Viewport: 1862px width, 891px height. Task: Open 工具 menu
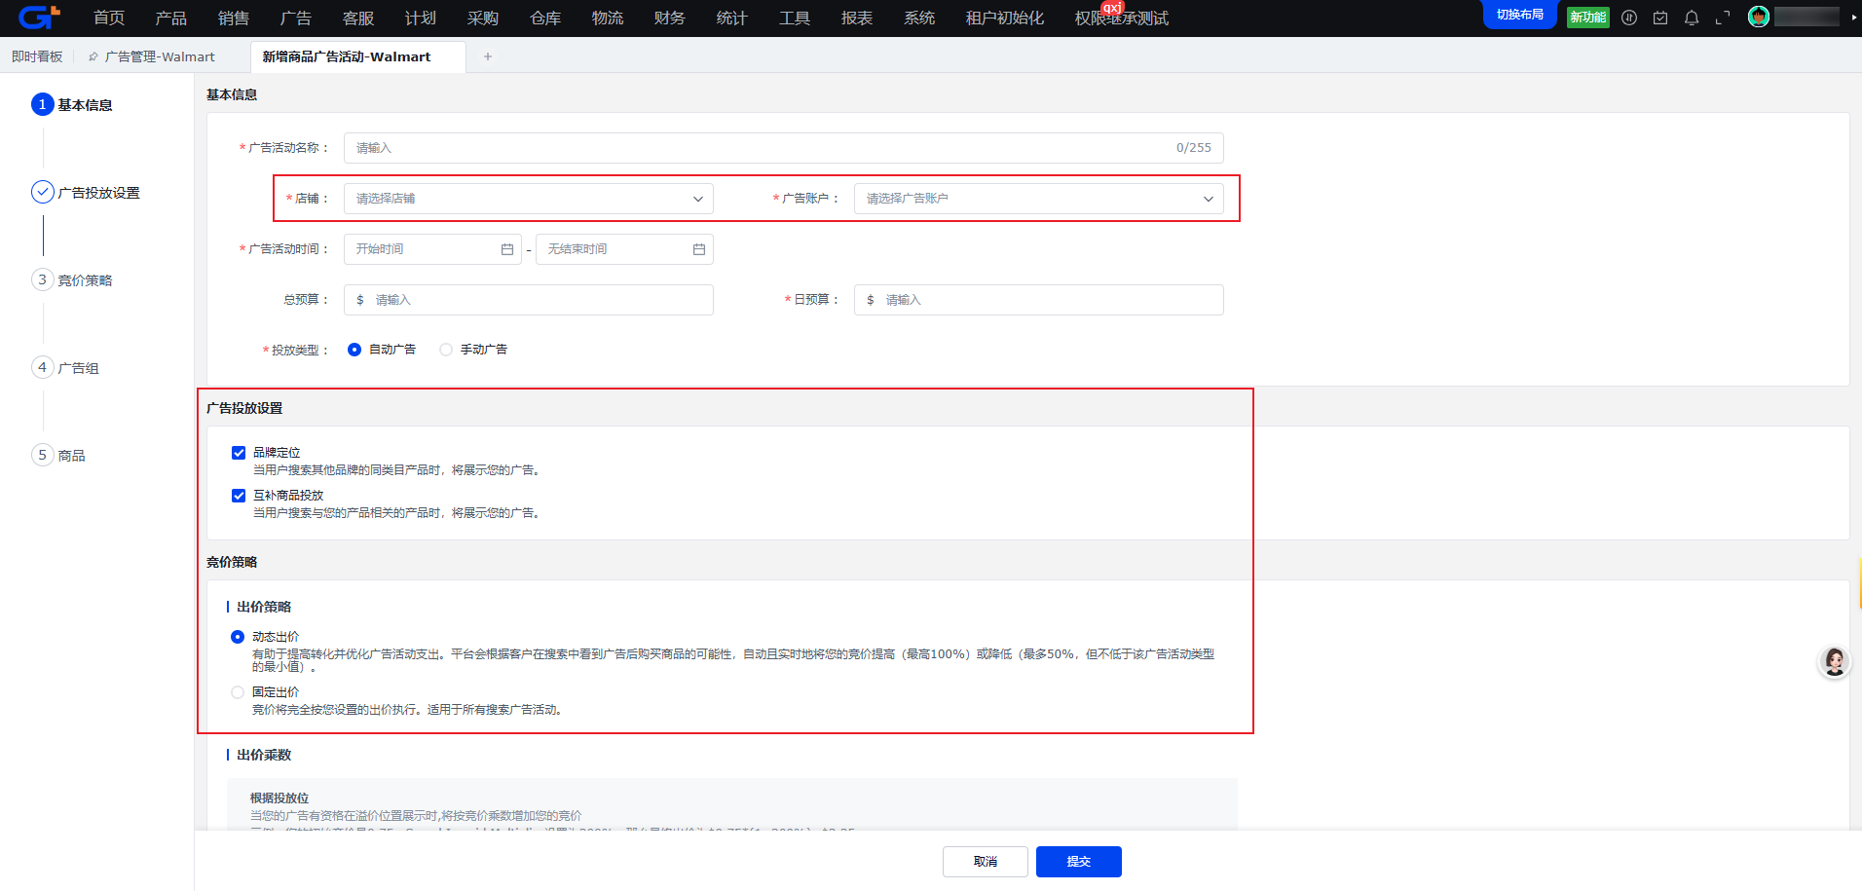(x=795, y=18)
